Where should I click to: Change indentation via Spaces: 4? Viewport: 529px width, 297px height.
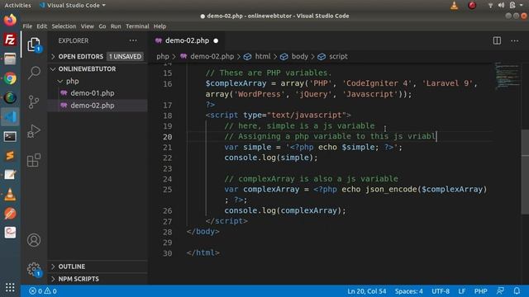[x=408, y=291]
